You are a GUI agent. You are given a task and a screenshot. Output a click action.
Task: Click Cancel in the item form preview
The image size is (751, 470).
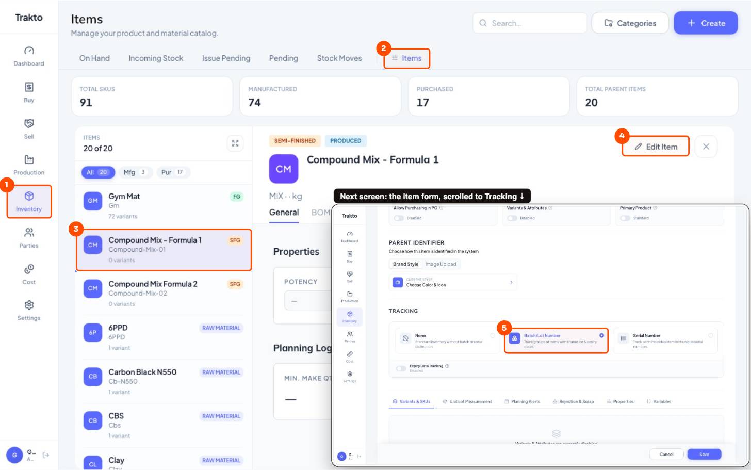click(x=666, y=454)
